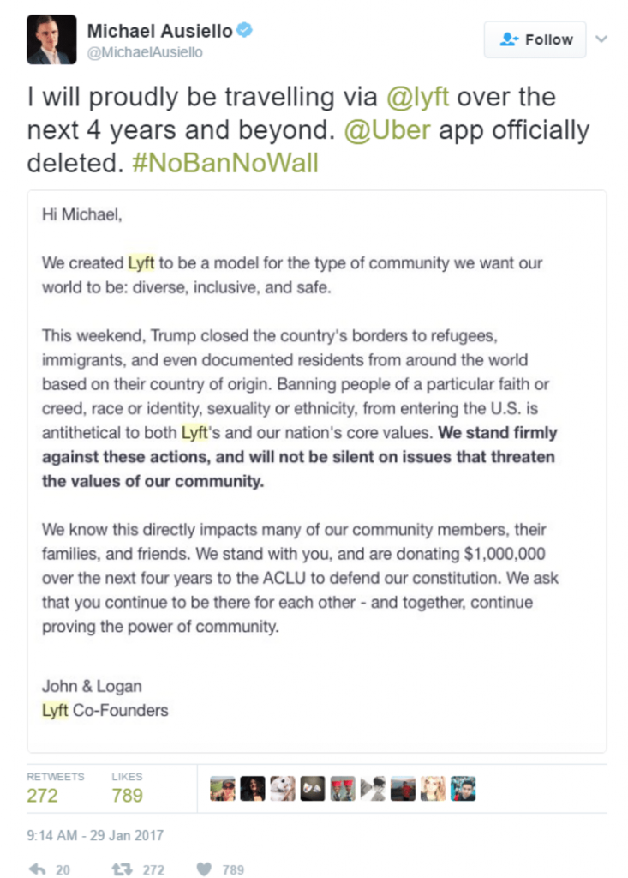Expand the chevron menu next to Follow

pos(601,39)
